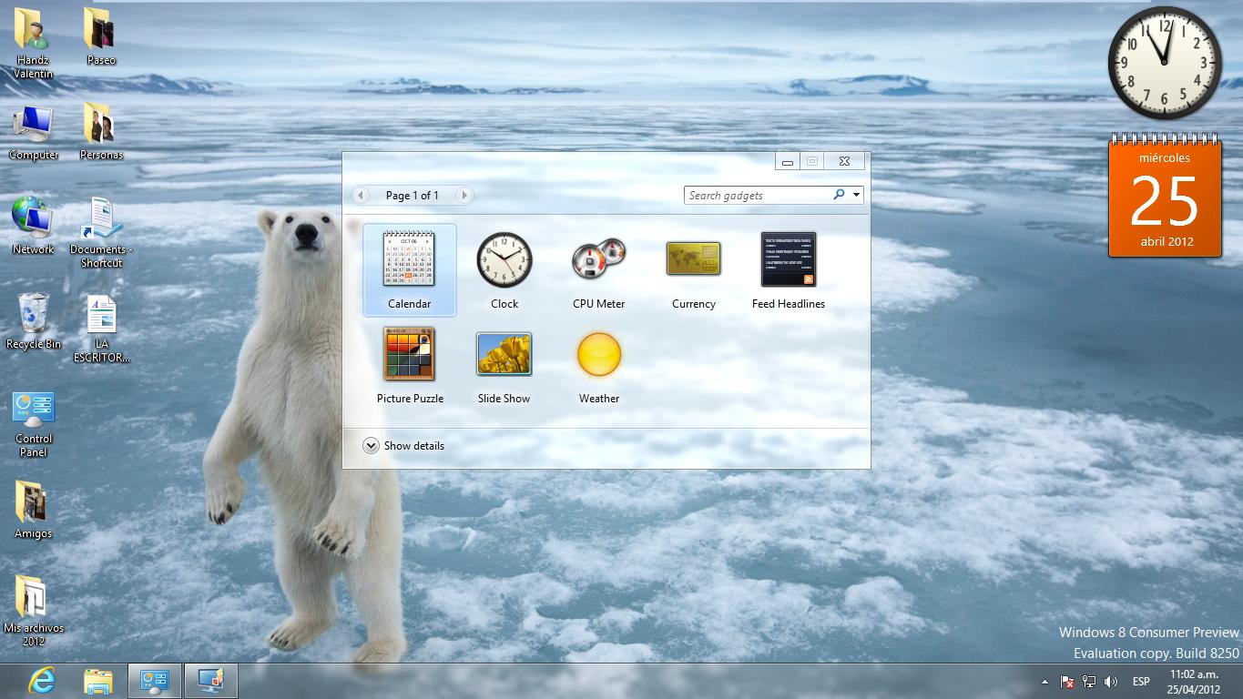Viewport: 1243px width, 699px height.
Task: Pick the Currency gadget
Action: (693, 260)
